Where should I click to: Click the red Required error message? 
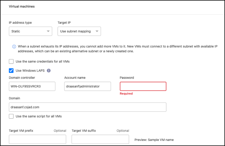[126, 94]
